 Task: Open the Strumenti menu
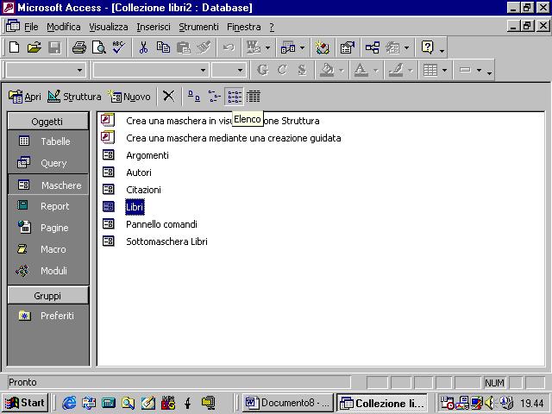(x=198, y=27)
